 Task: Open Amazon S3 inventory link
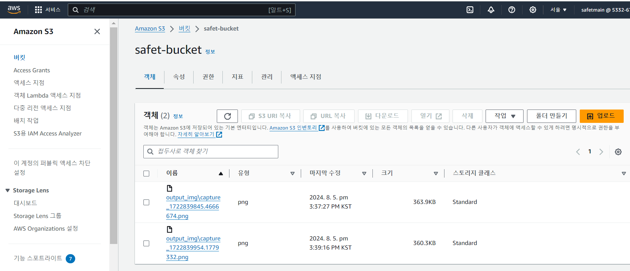pos(293,128)
